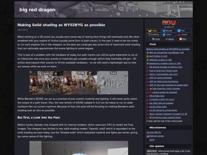Click red icon beside camera angles post
This screenshot has height=155, width=207.
coord(151,92)
